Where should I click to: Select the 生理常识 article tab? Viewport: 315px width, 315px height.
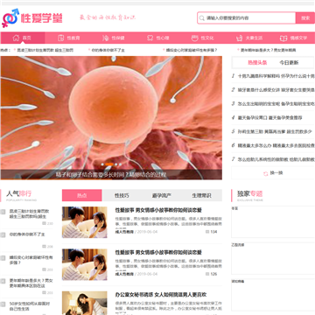pyautogui.click(x=201, y=195)
